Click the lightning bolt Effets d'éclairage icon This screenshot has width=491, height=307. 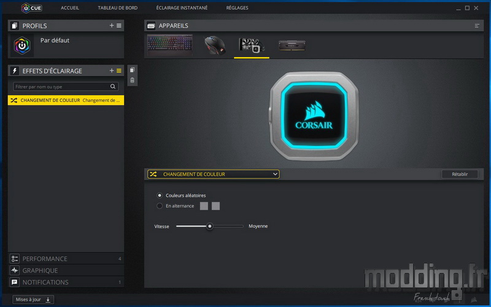pos(14,71)
